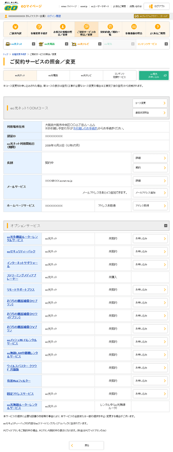Open the 各種変更手続き navigation icon
This screenshot has height=452, width=173.
tap(39, 29)
